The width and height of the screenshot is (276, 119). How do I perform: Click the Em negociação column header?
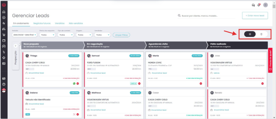(x=115, y=45)
